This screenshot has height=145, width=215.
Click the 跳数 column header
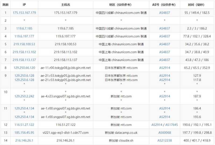[x=5, y=5]
